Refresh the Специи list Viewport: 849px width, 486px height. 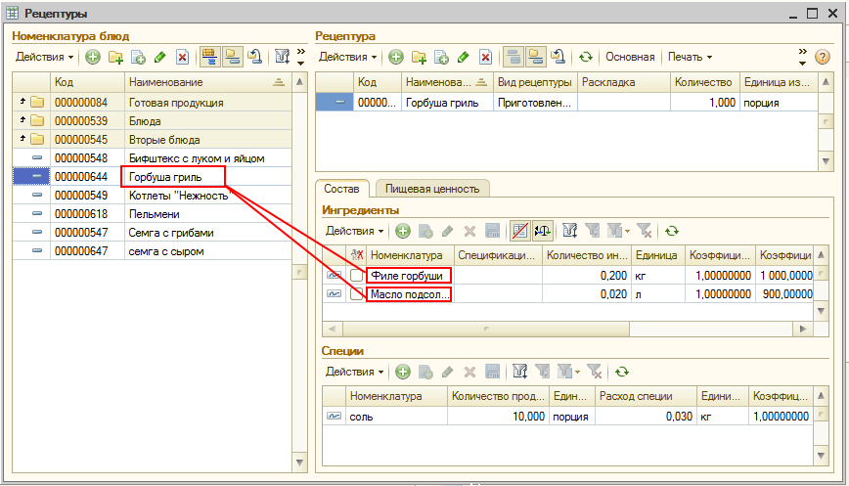[621, 373]
